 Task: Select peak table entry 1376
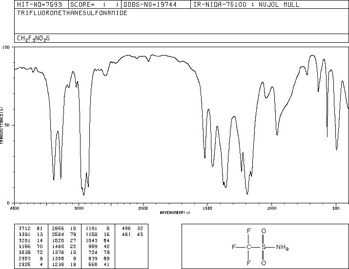click(58, 252)
